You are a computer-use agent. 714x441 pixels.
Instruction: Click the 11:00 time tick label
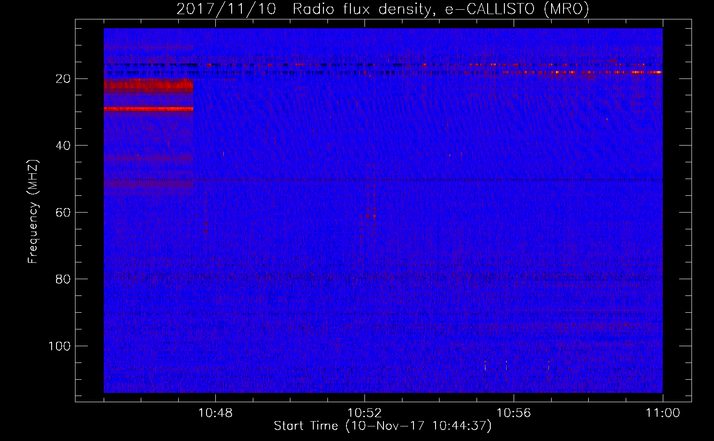point(663,413)
